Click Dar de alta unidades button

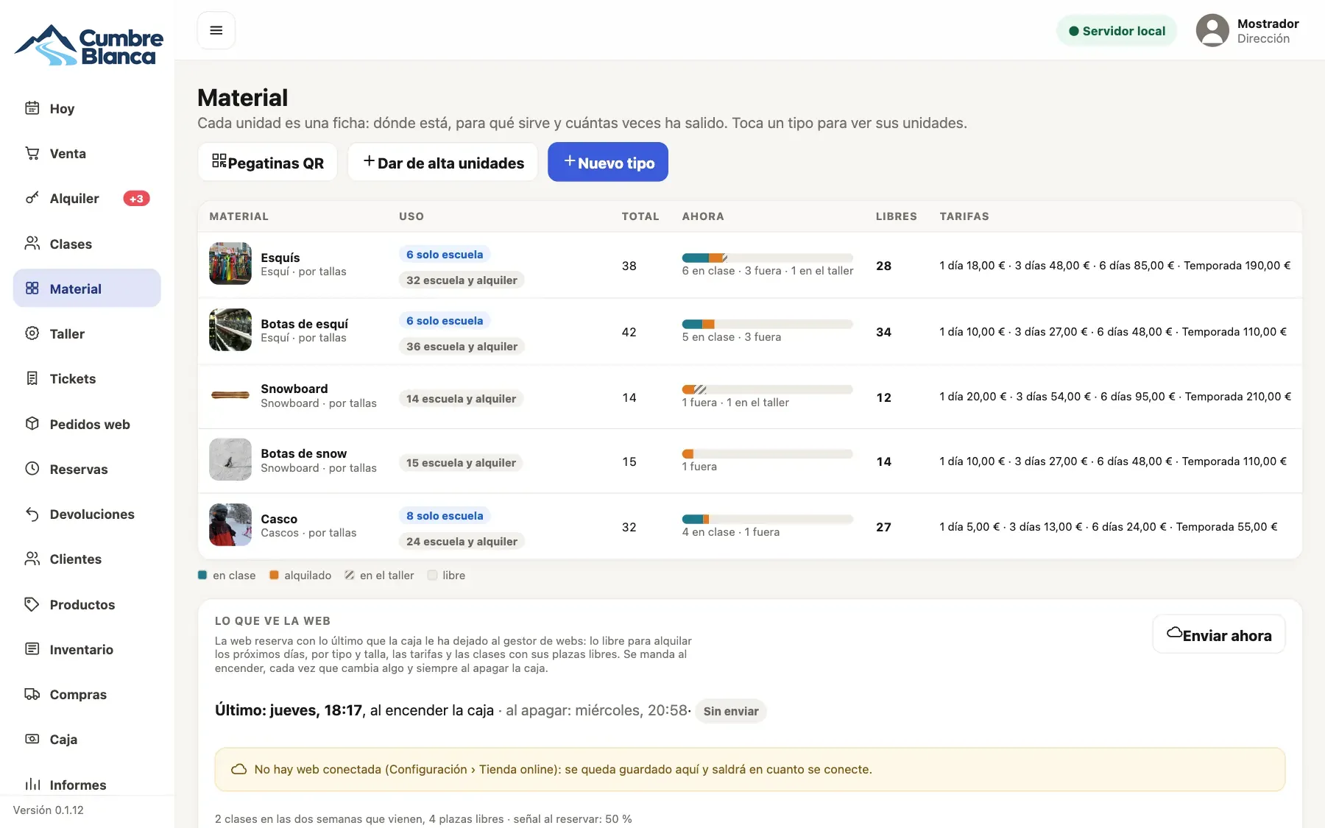click(x=443, y=162)
